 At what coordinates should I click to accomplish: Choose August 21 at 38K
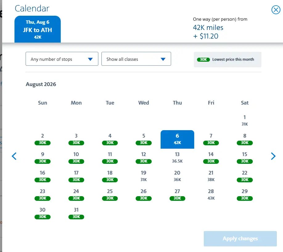(x=211, y=176)
